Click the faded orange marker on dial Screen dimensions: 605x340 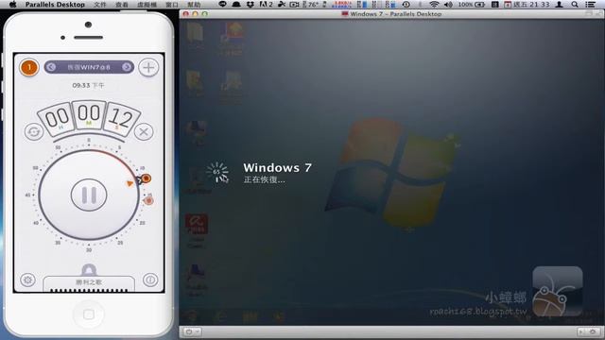pyautogui.click(x=148, y=200)
